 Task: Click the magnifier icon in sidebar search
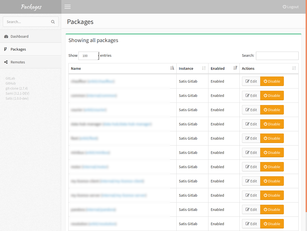53,22
